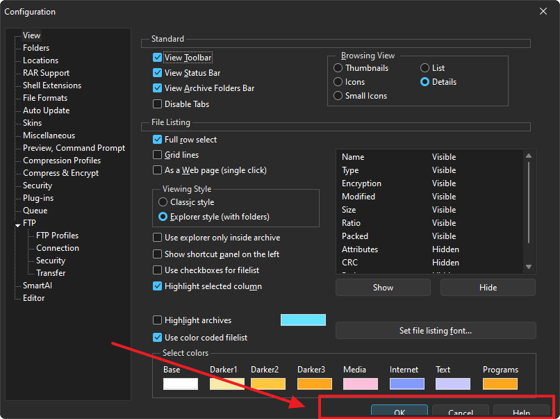This screenshot has width=560, height=419.
Task: Uncheck the View Toolbar checkbox
Action: coord(157,58)
